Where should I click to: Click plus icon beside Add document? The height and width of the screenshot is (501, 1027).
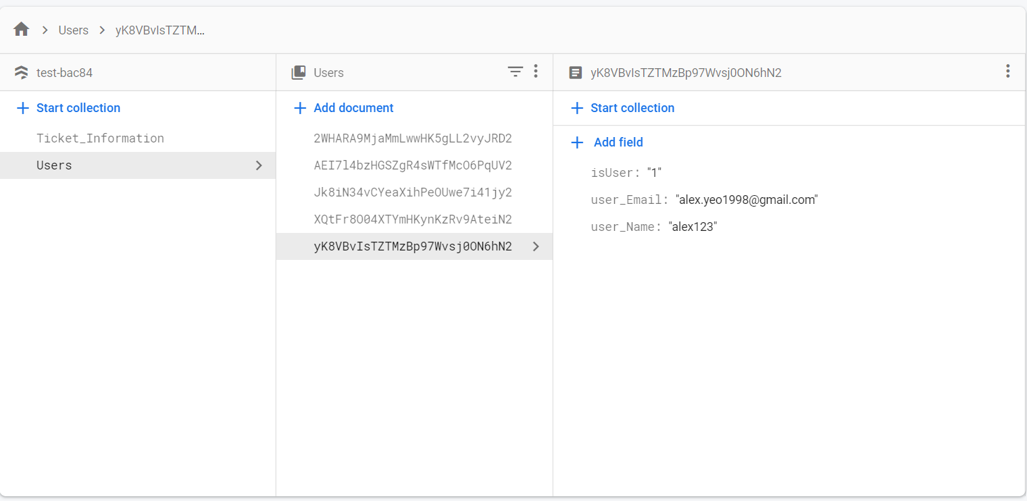point(300,108)
